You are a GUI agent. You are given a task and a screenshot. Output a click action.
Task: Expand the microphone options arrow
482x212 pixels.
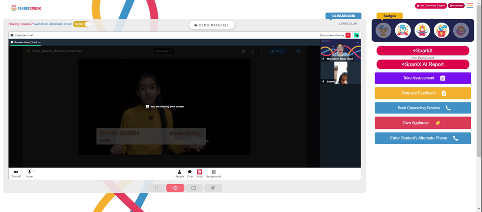click(34, 171)
